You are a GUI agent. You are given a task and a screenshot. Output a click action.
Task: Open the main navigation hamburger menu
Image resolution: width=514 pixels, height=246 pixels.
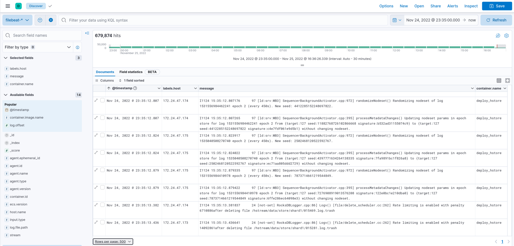point(7,6)
